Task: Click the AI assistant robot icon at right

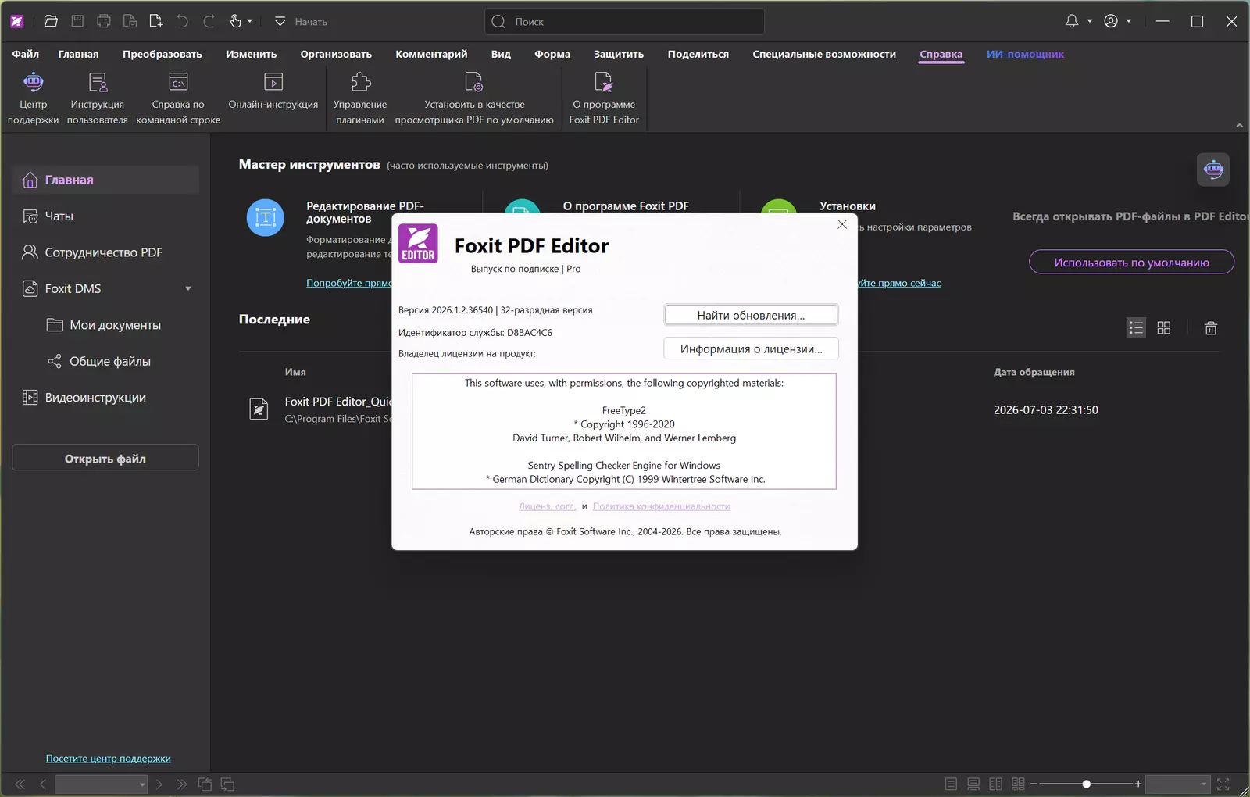Action: click(1213, 170)
